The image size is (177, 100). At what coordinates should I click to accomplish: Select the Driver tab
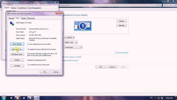[17, 18]
